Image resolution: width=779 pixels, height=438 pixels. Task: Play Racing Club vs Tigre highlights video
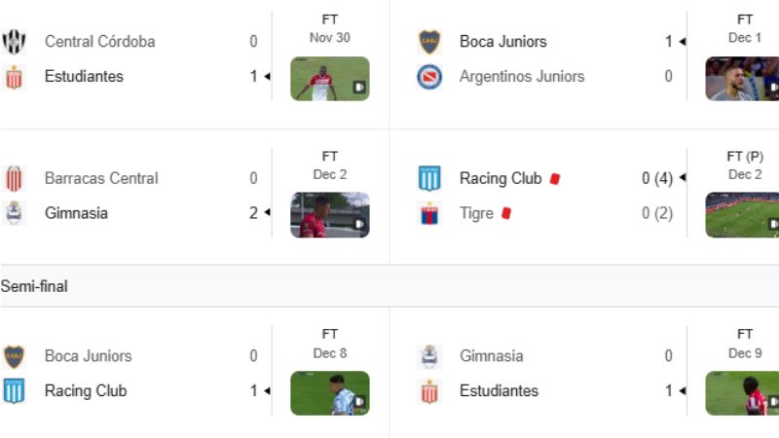pos(742,215)
